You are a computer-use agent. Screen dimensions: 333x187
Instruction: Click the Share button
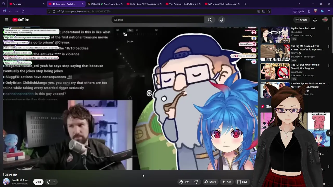click(210, 182)
